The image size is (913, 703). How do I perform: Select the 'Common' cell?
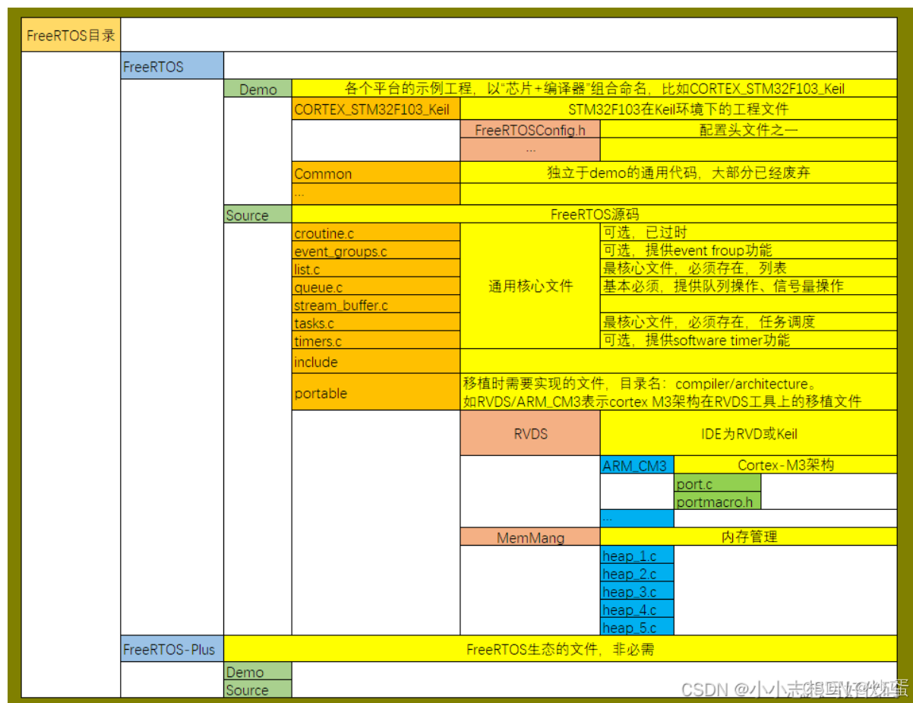pyautogui.click(x=376, y=173)
